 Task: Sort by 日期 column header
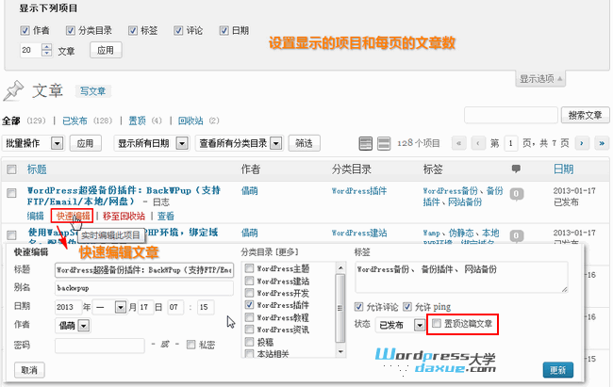(563, 169)
